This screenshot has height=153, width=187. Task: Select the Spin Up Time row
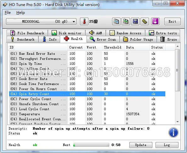87,64
